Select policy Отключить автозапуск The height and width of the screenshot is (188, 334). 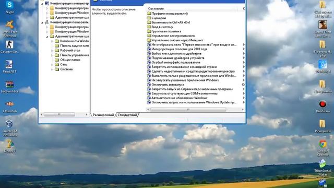(165, 85)
